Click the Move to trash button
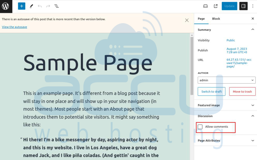This screenshot has width=257, height=160. click(242, 91)
